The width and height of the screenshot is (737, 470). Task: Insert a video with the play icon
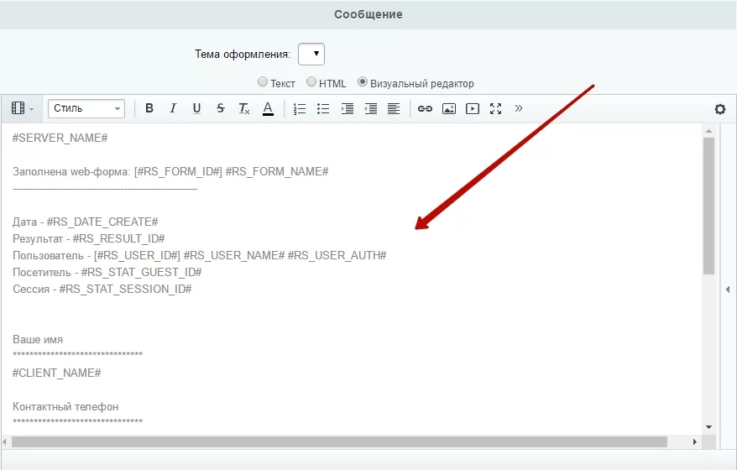point(473,108)
